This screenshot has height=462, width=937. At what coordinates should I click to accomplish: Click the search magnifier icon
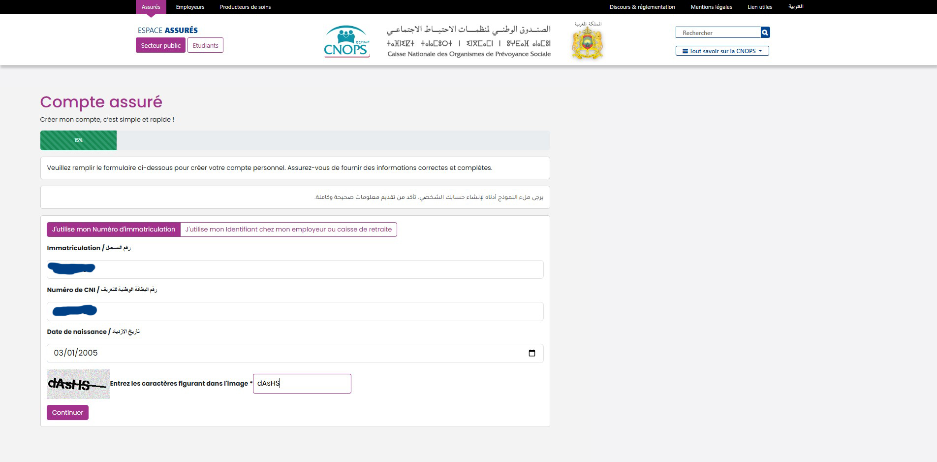[x=765, y=33]
